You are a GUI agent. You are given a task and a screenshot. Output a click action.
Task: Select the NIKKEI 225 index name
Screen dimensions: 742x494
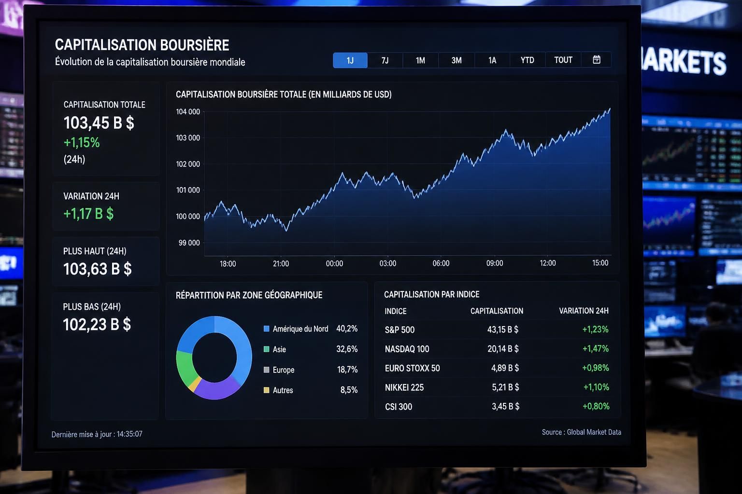point(404,387)
